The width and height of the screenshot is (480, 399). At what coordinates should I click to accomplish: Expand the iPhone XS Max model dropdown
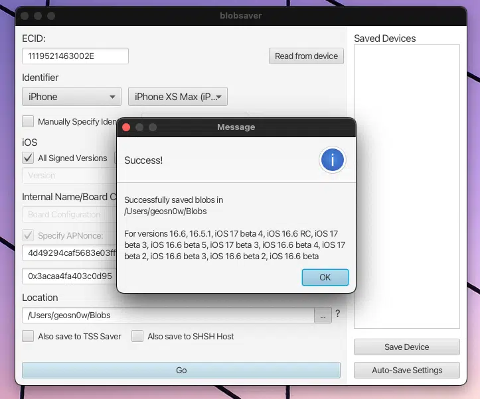pyautogui.click(x=178, y=97)
